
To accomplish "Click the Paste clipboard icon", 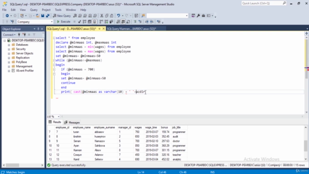I will click(x=112, y=15).
